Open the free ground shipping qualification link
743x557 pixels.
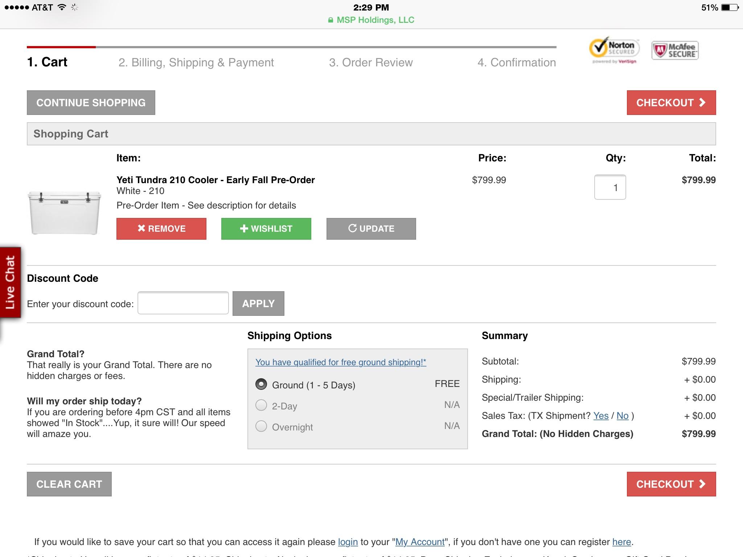coord(340,362)
